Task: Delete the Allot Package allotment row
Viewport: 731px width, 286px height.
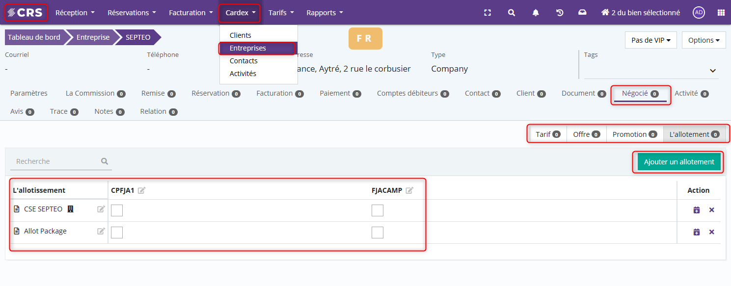Action: tap(711, 232)
